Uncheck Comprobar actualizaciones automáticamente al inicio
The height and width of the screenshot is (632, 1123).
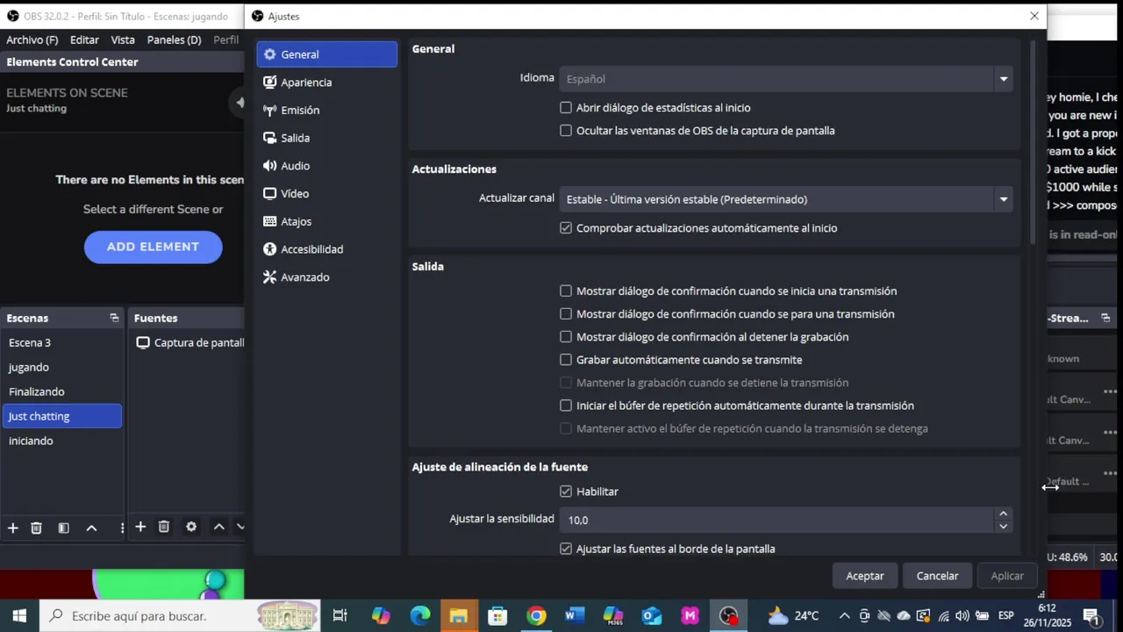(x=566, y=228)
